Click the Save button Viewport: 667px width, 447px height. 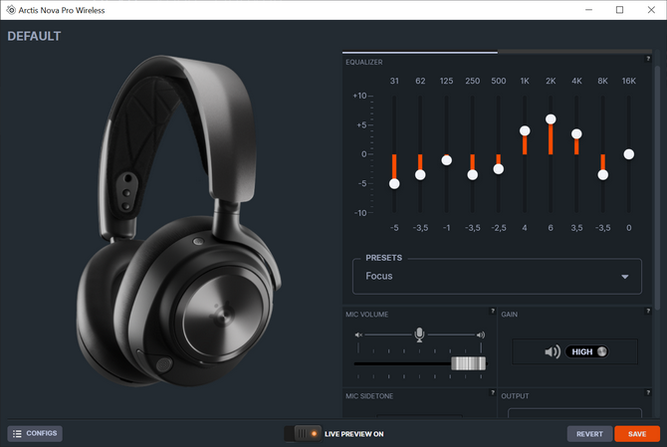pyautogui.click(x=637, y=434)
